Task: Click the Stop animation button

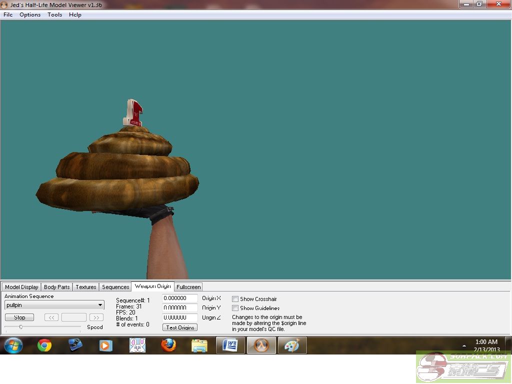Action: point(19,317)
